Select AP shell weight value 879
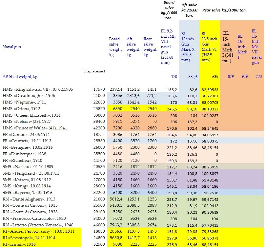266x248 pixels. 231,77
